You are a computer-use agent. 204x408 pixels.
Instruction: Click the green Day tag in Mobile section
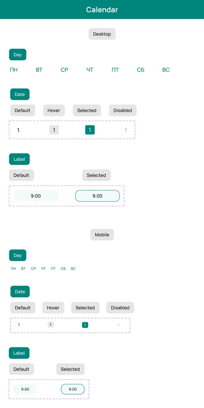click(18, 255)
